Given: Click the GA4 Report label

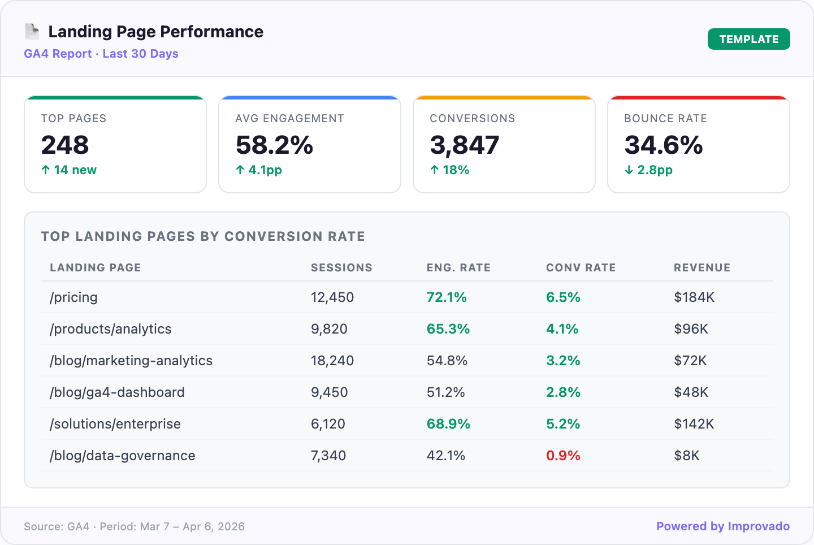Looking at the screenshot, I should (x=58, y=54).
